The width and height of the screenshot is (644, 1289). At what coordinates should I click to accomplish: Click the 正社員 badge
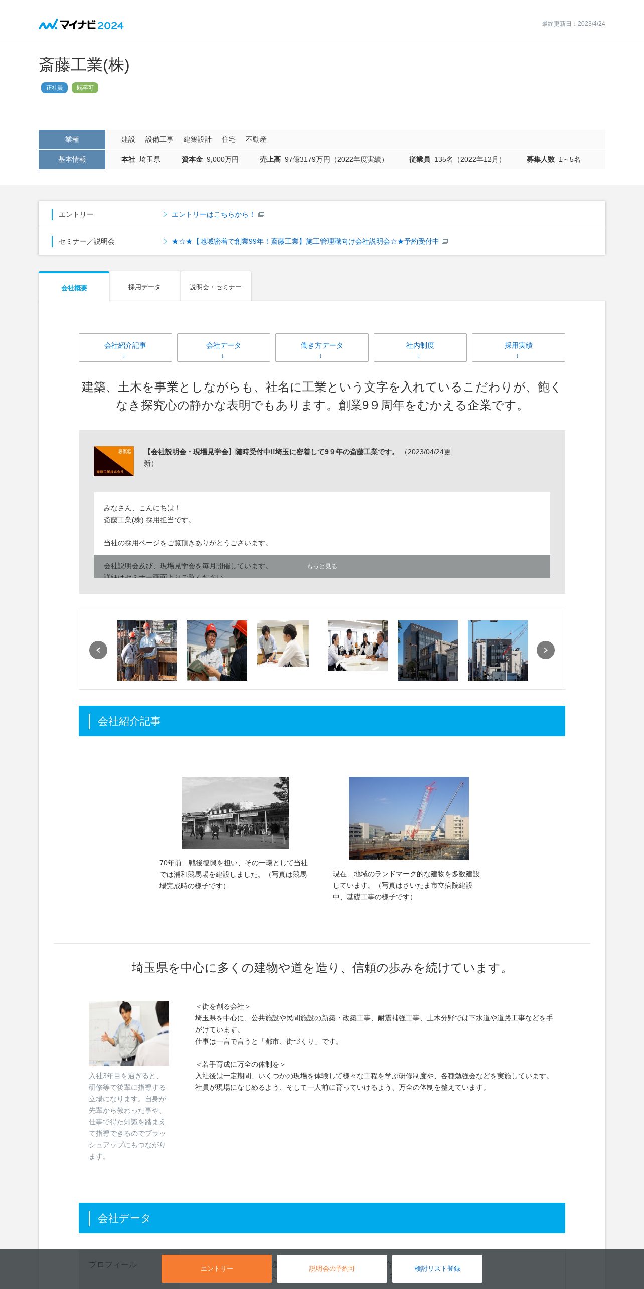coord(54,88)
